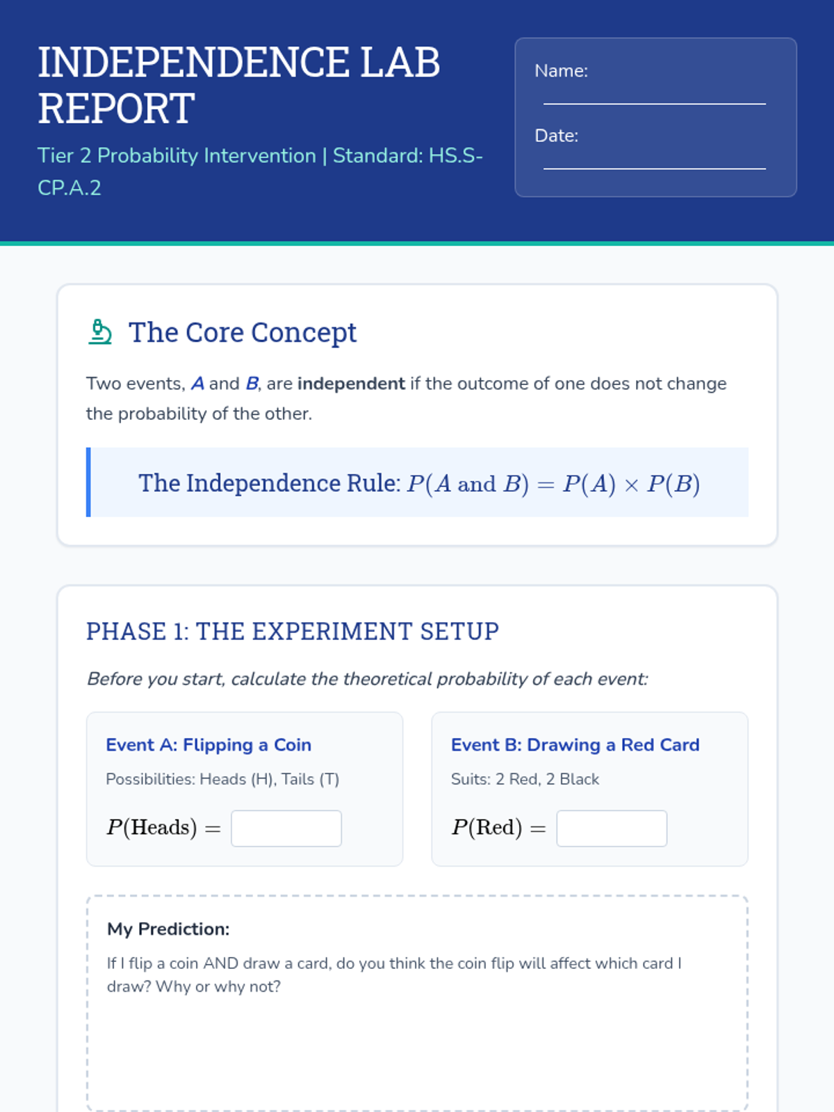Click inside the My Prediction answer area
Screen dimensions: 834x1112
[x=417, y=1049]
